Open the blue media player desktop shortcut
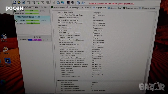168x94 pixels. [8, 62]
